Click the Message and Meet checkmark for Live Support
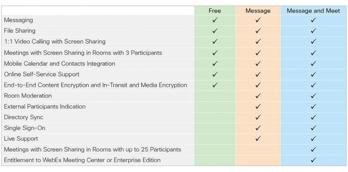 tap(313, 139)
